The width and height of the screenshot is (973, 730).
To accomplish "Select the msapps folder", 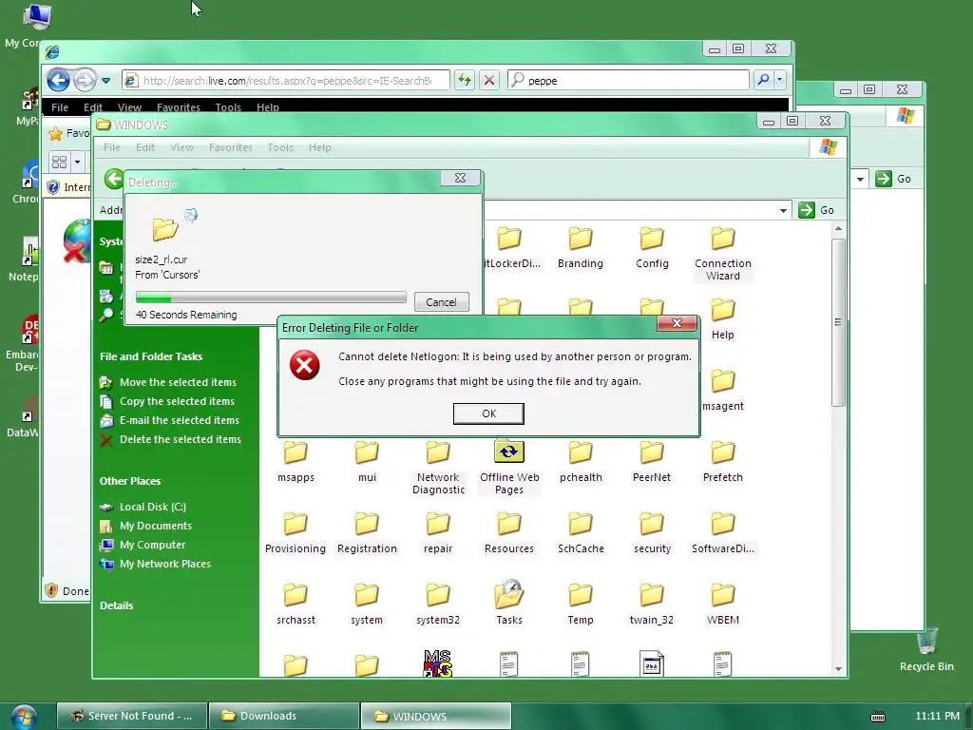I will point(296,462).
